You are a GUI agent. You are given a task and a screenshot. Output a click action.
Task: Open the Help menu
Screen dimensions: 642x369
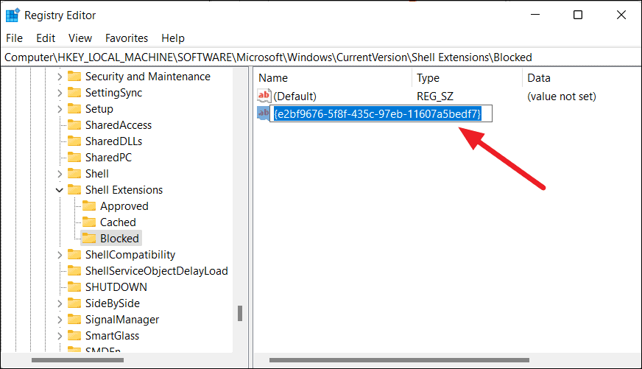point(173,38)
